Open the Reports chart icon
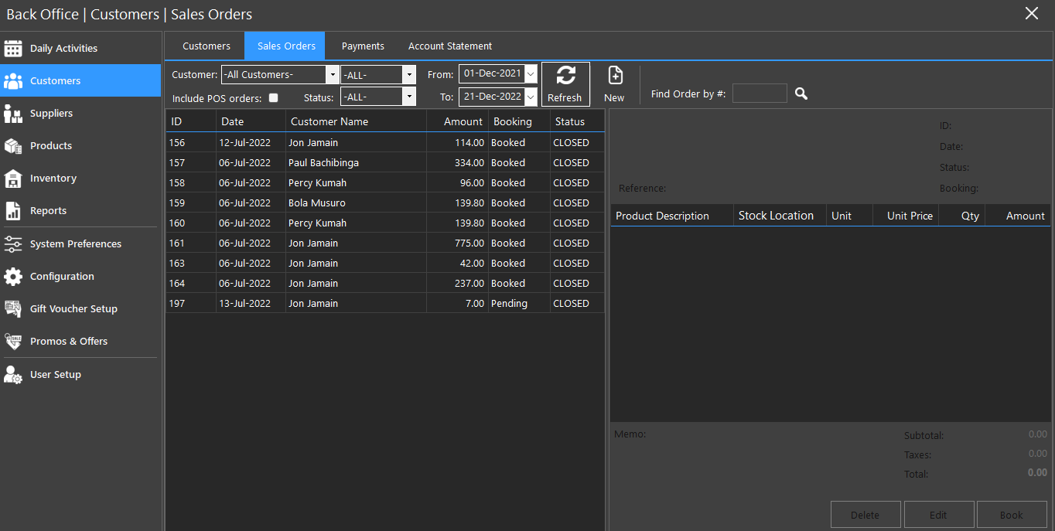1055x531 pixels. pyautogui.click(x=13, y=211)
